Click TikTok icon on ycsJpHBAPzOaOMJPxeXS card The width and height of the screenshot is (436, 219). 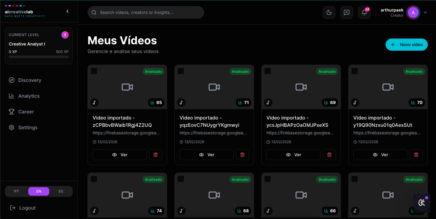pos(268,103)
